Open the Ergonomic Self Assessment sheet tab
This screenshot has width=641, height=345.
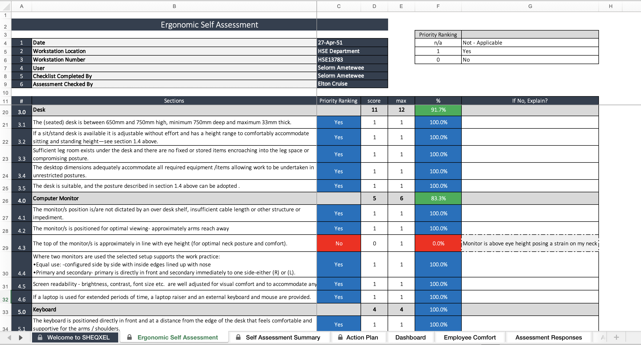pos(174,337)
